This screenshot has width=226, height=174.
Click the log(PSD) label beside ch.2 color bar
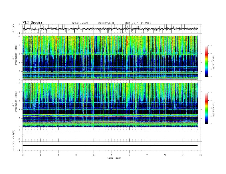[213, 109]
